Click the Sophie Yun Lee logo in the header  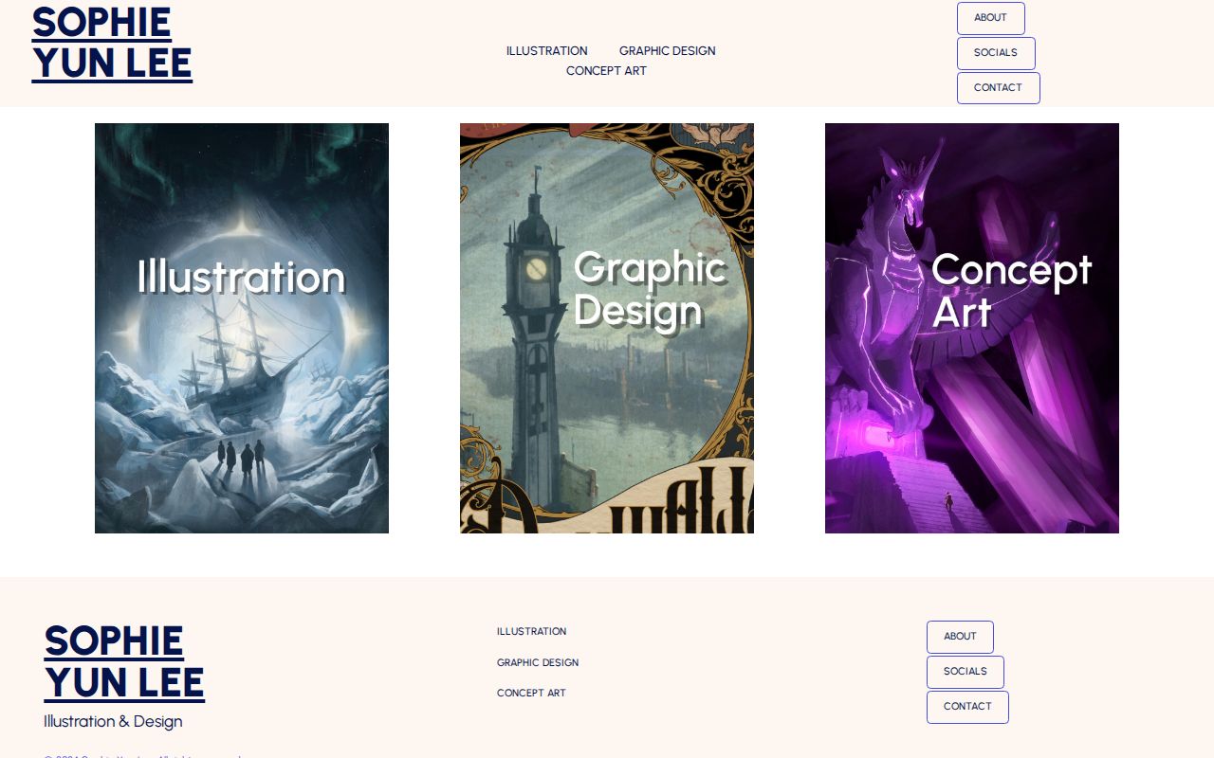tap(112, 43)
